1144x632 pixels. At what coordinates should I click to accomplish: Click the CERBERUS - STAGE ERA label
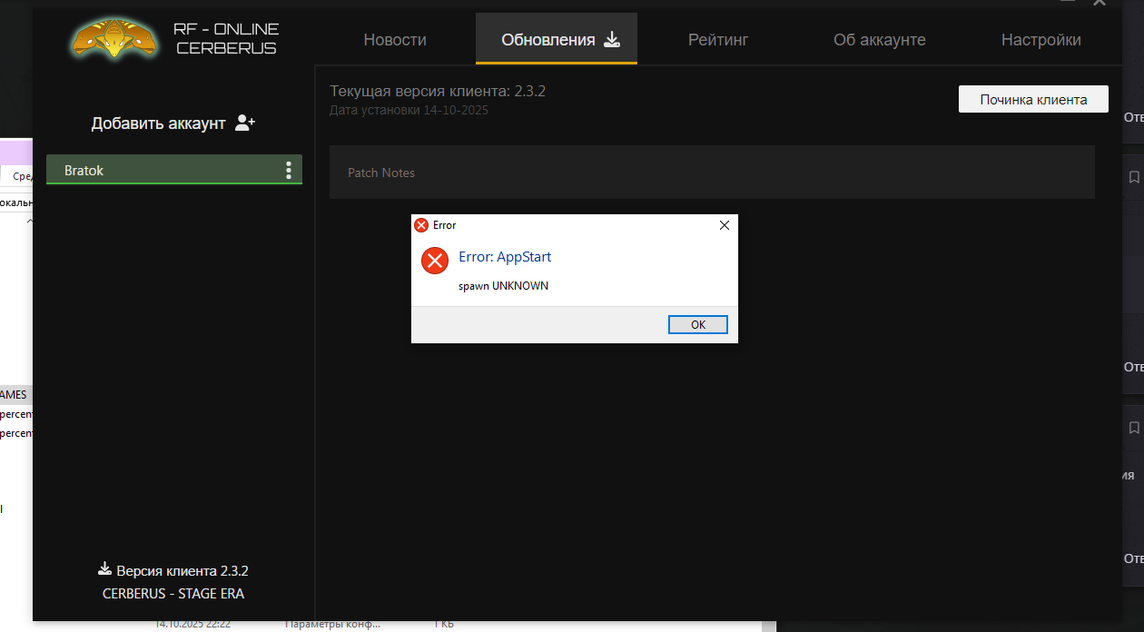[173, 594]
